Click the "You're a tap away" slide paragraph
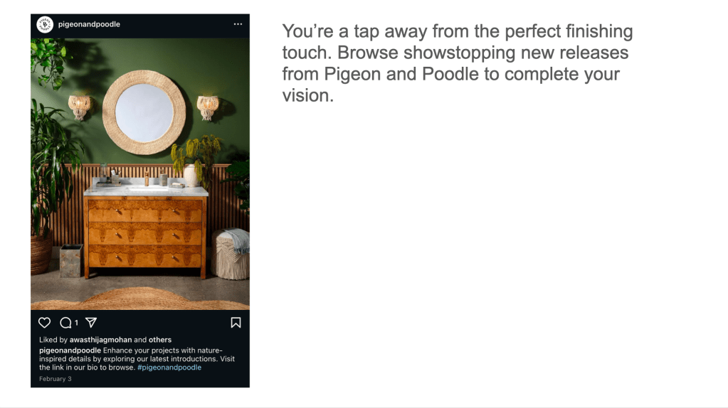The width and height of the screenshot is (728, 408). [x=457, y=63]
